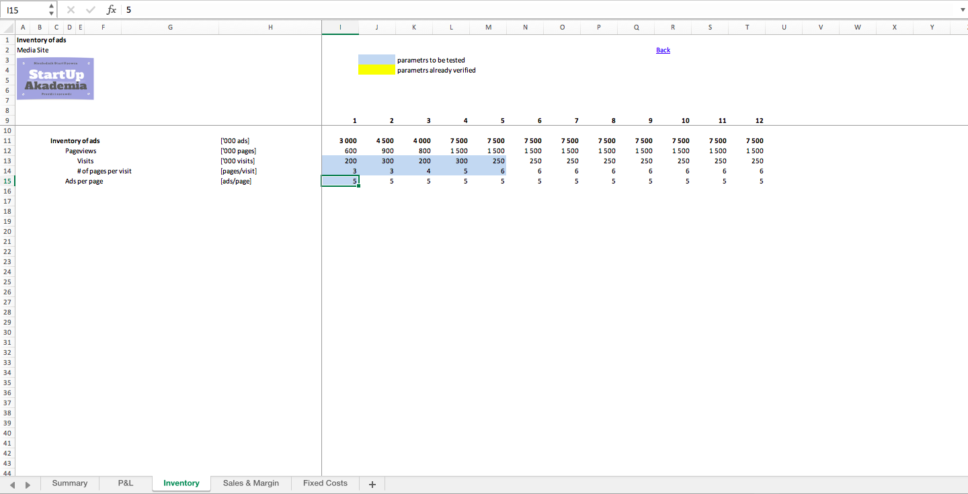
Task: Confirm the entry with the checkmark icon
Action: (x=91, y=10)
